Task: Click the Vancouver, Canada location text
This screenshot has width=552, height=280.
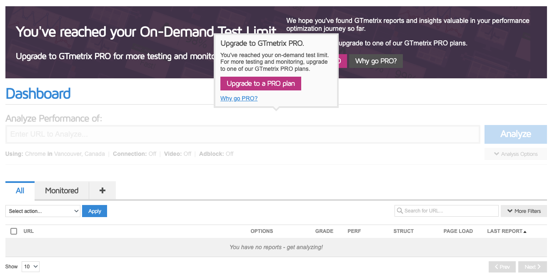Action: [x=80, y=154]
